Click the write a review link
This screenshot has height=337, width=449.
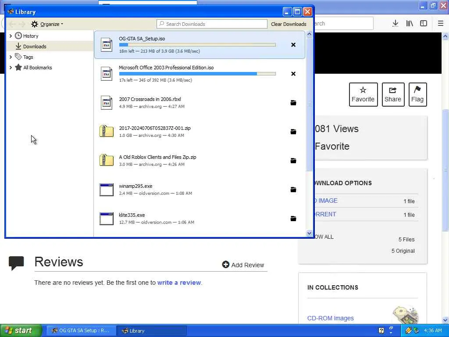coord(179,283)
